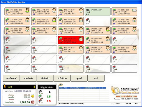Select empty station card 17
The image size is (142, 107).
tap(44, 40)
